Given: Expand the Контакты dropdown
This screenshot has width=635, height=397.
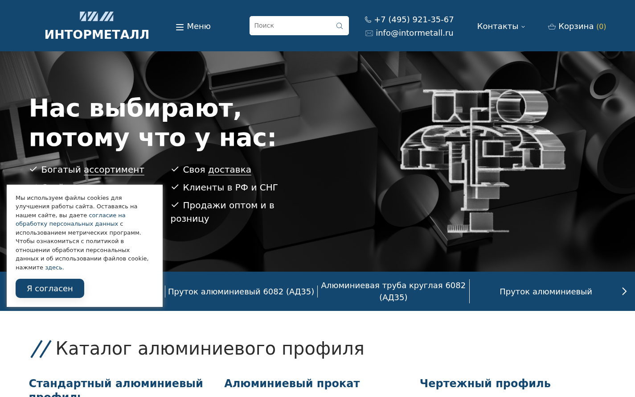Looking at the screenshot, I should tap(501, 26).
